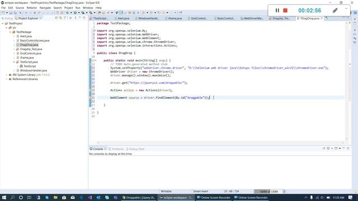358x201 pixels.
Task: Open the New file dropdown arrow
Action: 7,13
